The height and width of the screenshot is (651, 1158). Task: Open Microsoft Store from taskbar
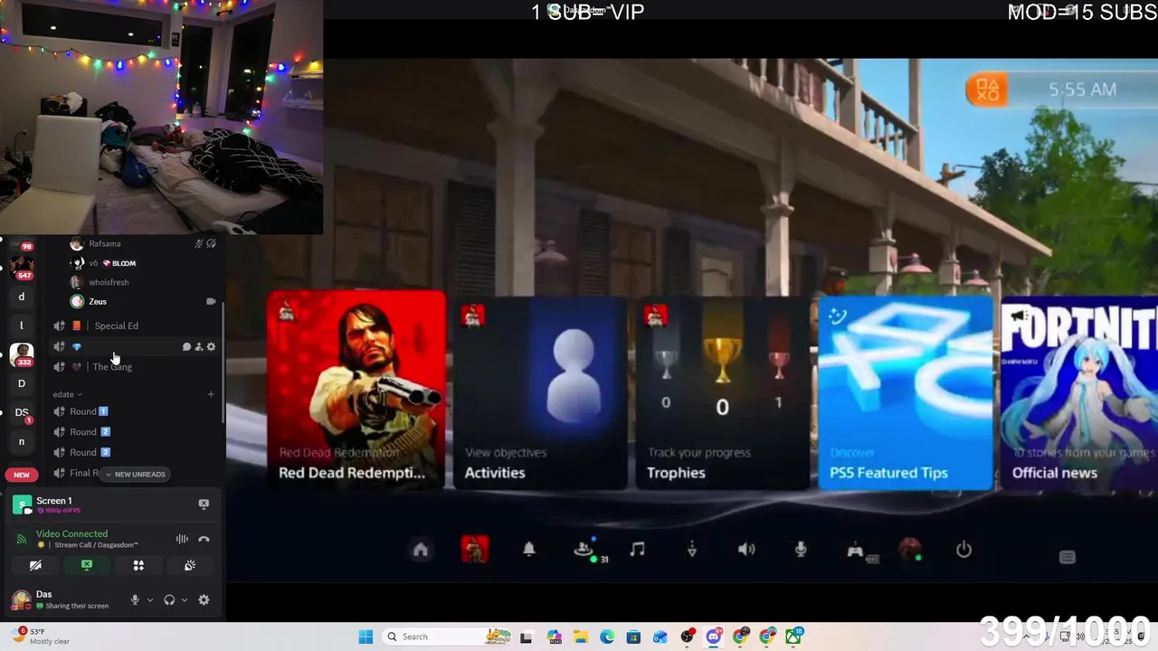[x=633, y=637]
